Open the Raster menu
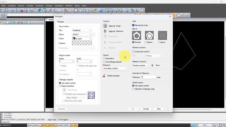 click(x=77, y=6)
